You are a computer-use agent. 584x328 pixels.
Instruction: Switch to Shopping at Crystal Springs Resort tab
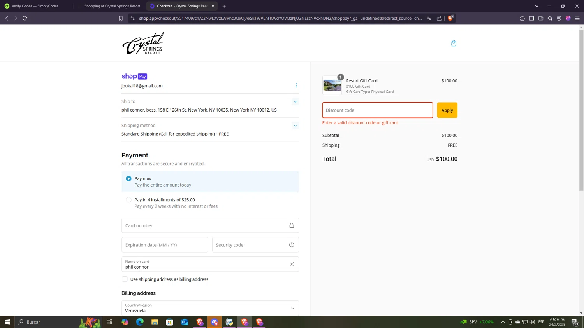tap(112, 6)
